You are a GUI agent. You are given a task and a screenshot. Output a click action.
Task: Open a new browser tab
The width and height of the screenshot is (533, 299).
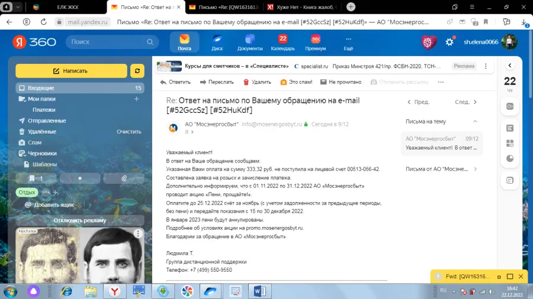(x=351, y=6)
